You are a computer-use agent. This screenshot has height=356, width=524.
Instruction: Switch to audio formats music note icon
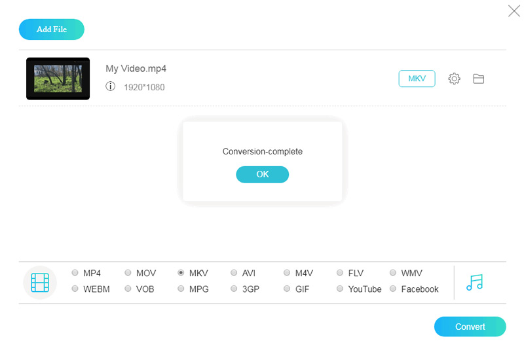tap(474, 282)
